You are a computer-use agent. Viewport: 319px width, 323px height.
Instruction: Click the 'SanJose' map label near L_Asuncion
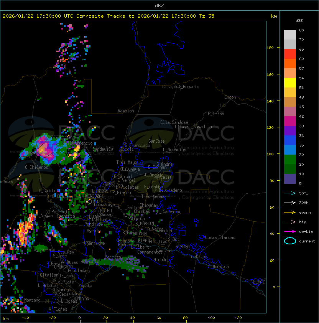(x=156, y=141)
